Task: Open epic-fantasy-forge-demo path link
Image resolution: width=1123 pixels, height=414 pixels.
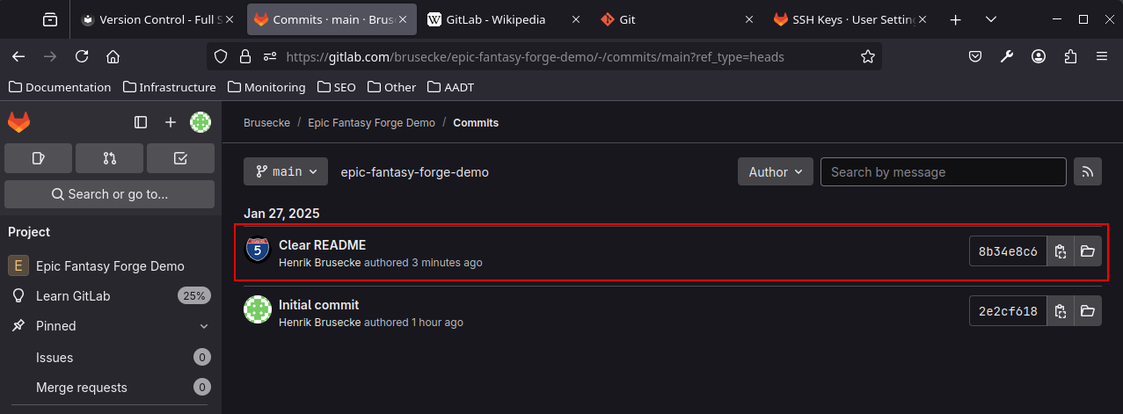Action: click(414, 172)
